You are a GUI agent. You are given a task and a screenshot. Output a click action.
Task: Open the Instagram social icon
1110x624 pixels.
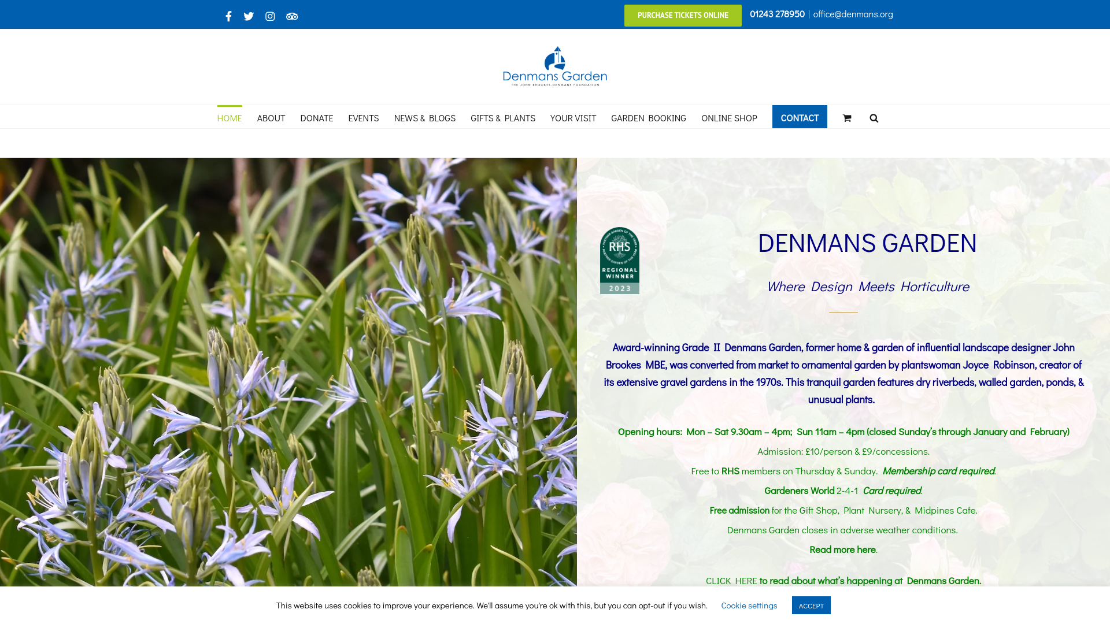[x=270, y=16]
